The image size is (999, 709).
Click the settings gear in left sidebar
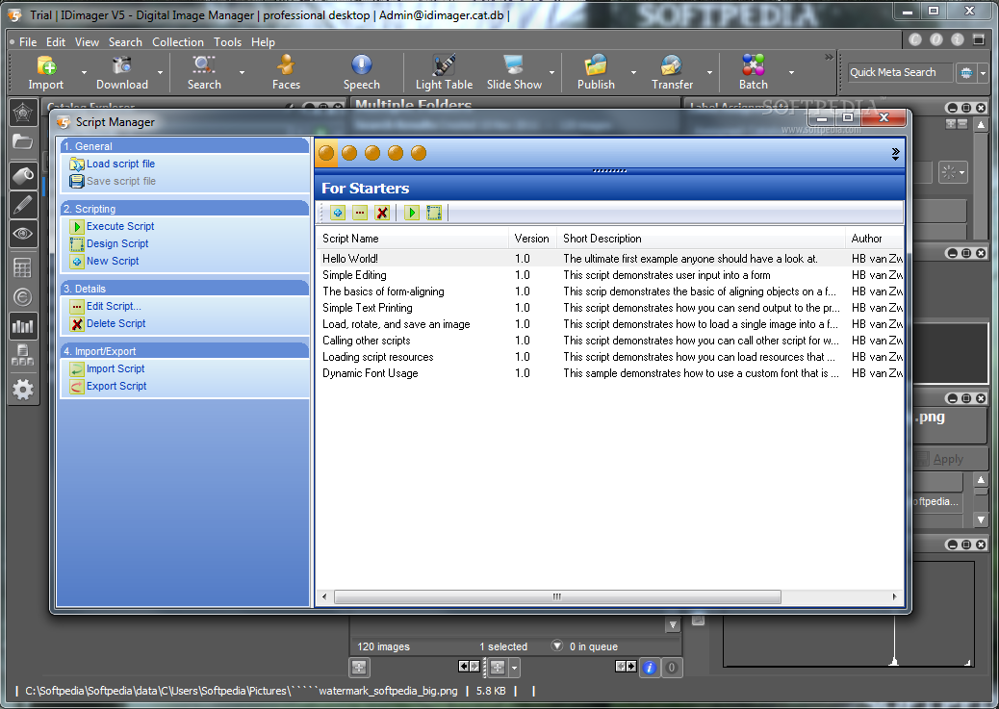coord(23,390)
